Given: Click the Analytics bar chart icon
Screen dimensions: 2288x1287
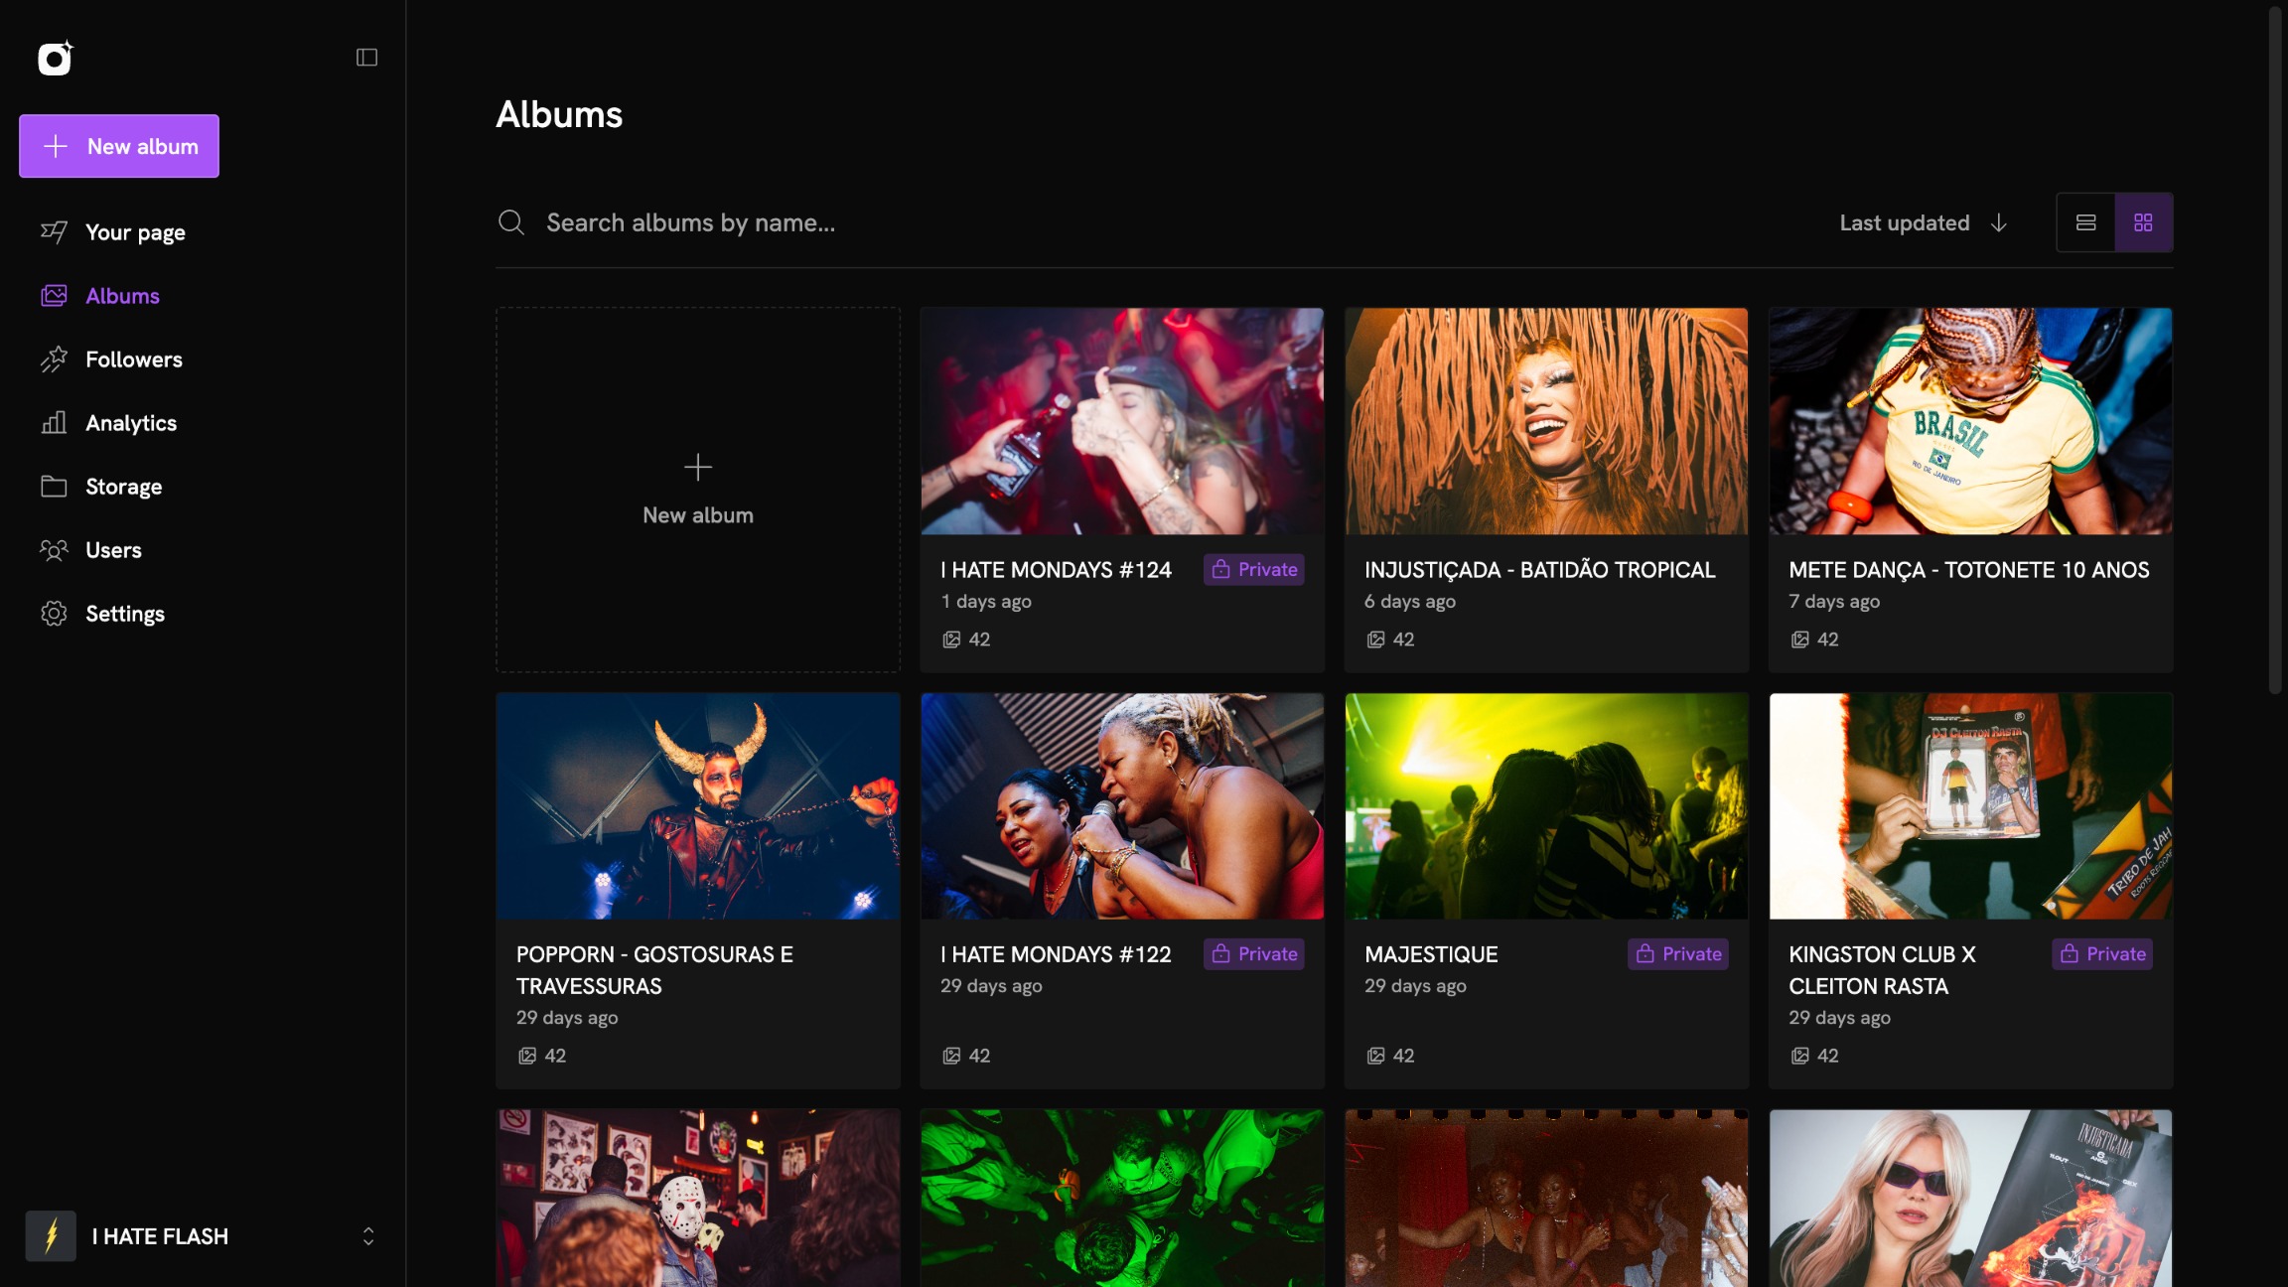Looking at the screenshot, I should pyautogui.click(x=54, y=423).
